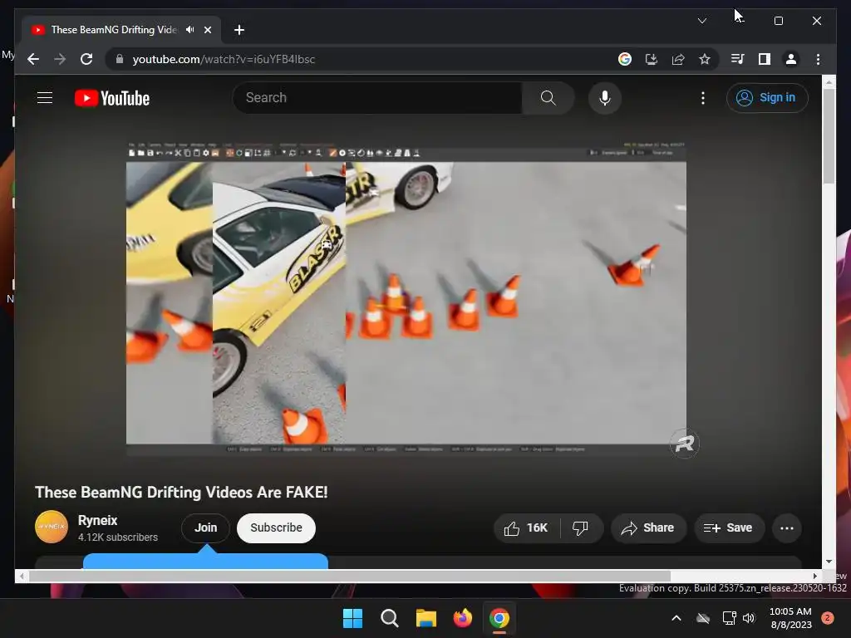This screenshot has width=851, height=638.
Task: Open the Chrome profile icon
Action: pyautogui.click(x=791, y=59)
